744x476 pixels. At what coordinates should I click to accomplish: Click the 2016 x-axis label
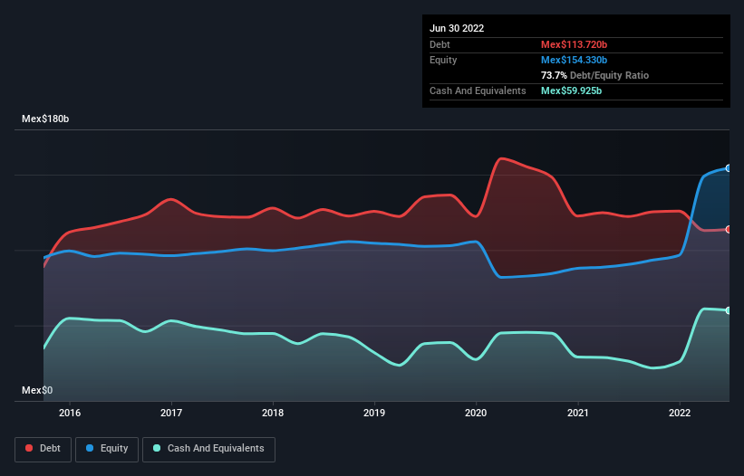[70, 413]
